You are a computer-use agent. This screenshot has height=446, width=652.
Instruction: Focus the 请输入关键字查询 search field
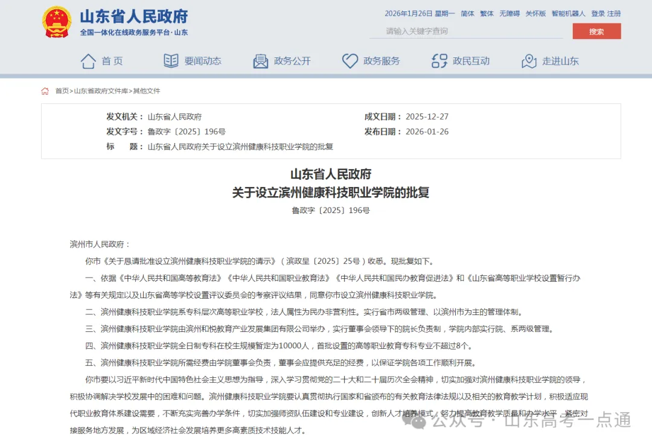point(466,31)
